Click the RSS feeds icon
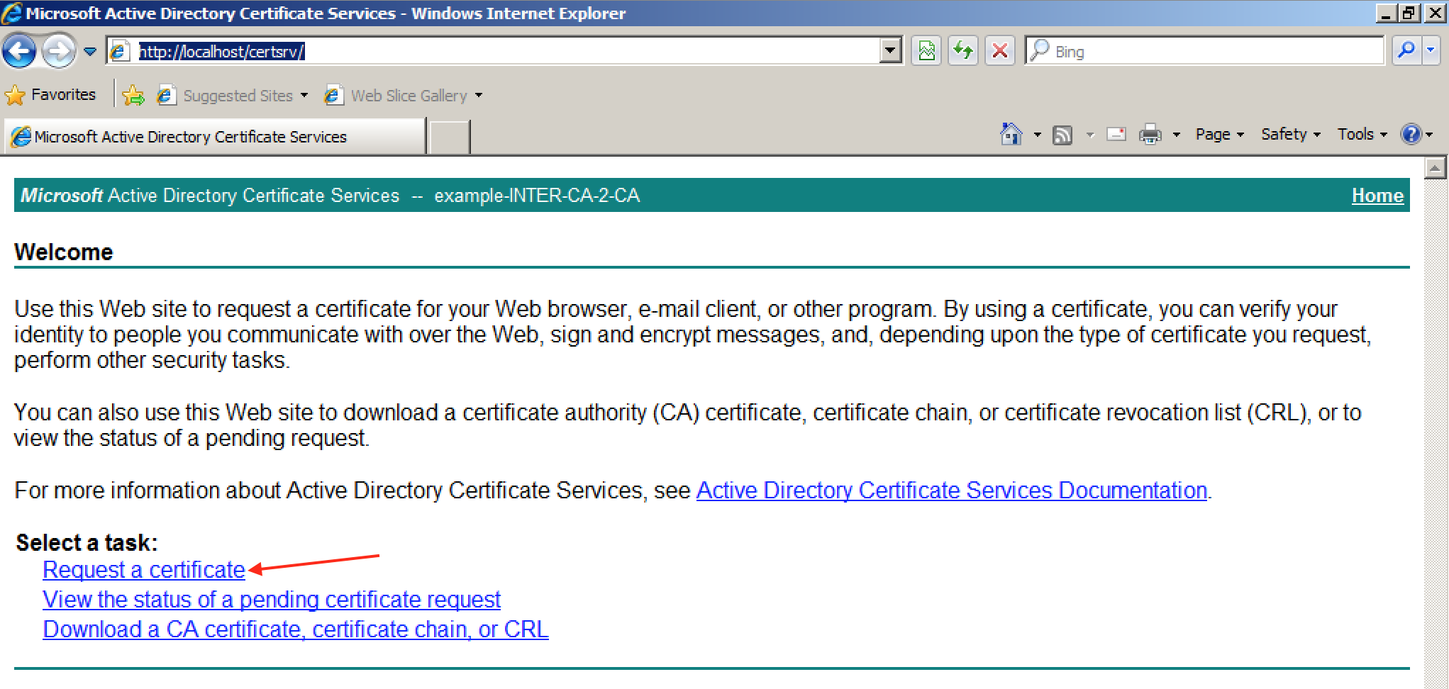The width and height of the screenshot is (1449, 689). click(x=1062, y=135)
